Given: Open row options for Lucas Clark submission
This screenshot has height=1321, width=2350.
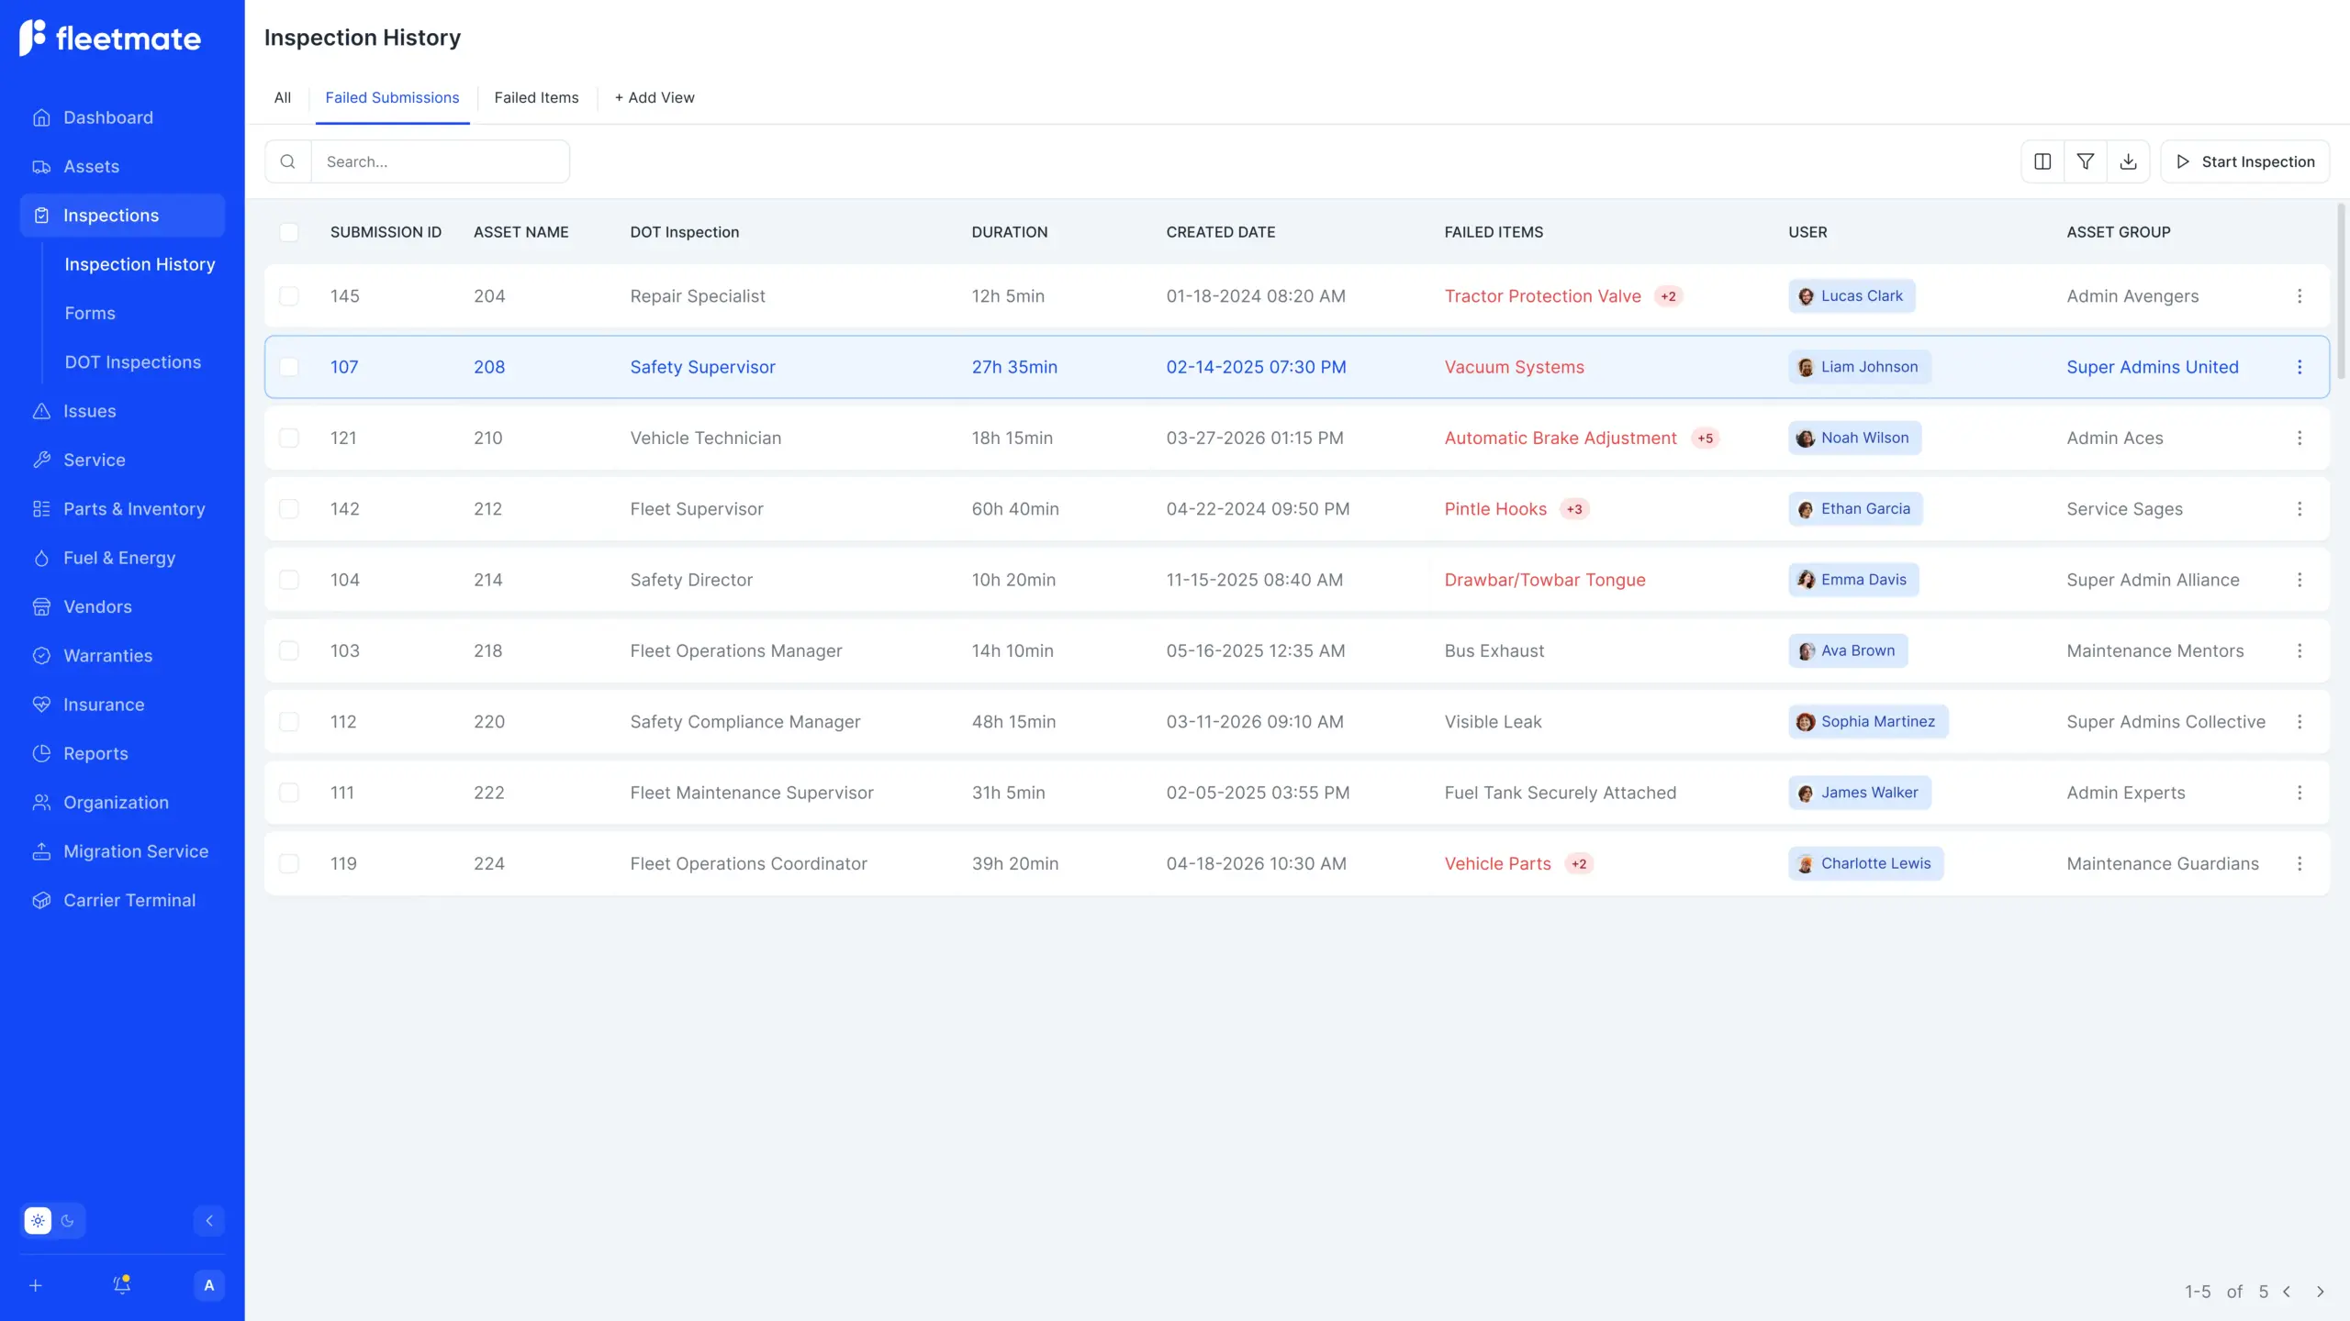Looking at the screenshot, I should click(x=2299, y=295).
